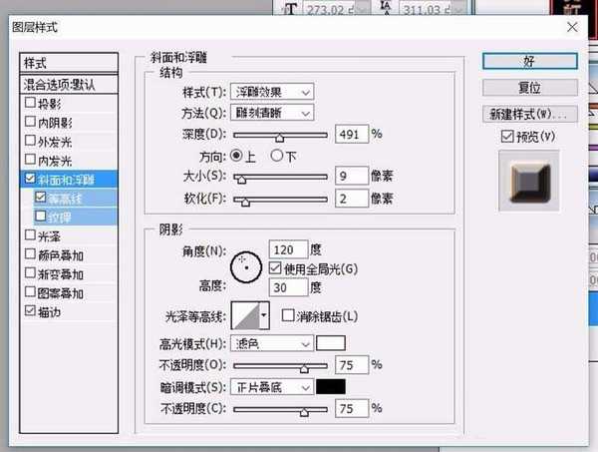This screenshot has width=598, height=452.
Task: Enable the 光泽 satin checkbox
Action: [x=30, y=234]
